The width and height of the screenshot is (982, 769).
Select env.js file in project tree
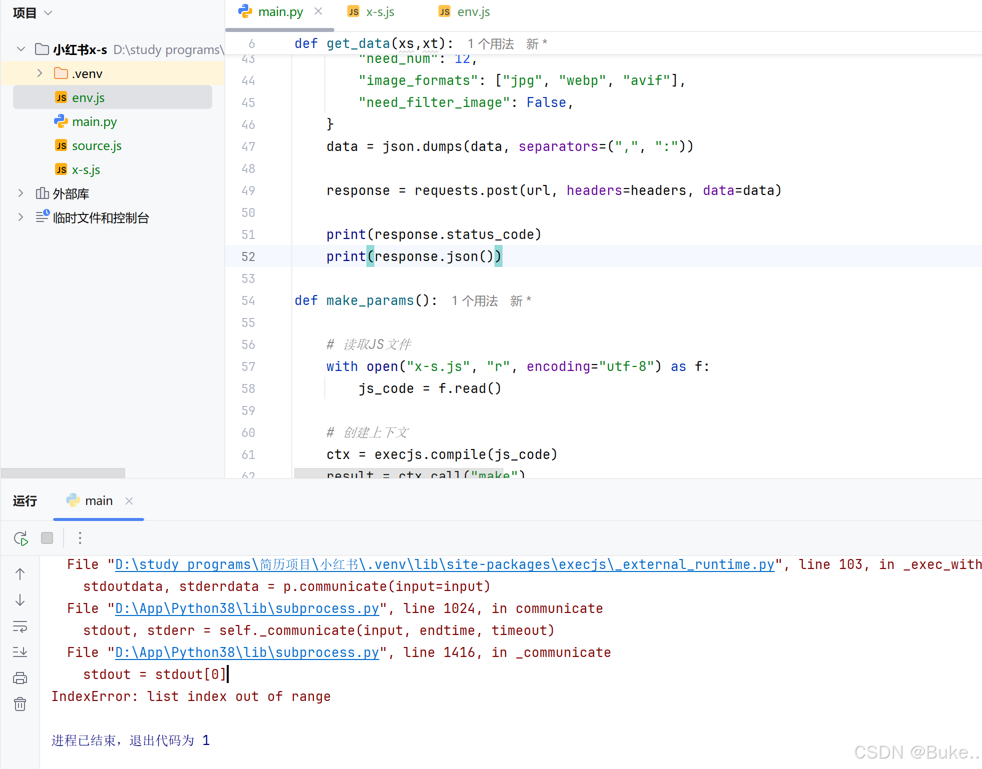[88, 97]
